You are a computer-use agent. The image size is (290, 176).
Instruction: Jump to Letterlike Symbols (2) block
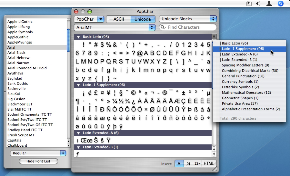point(249,87)
